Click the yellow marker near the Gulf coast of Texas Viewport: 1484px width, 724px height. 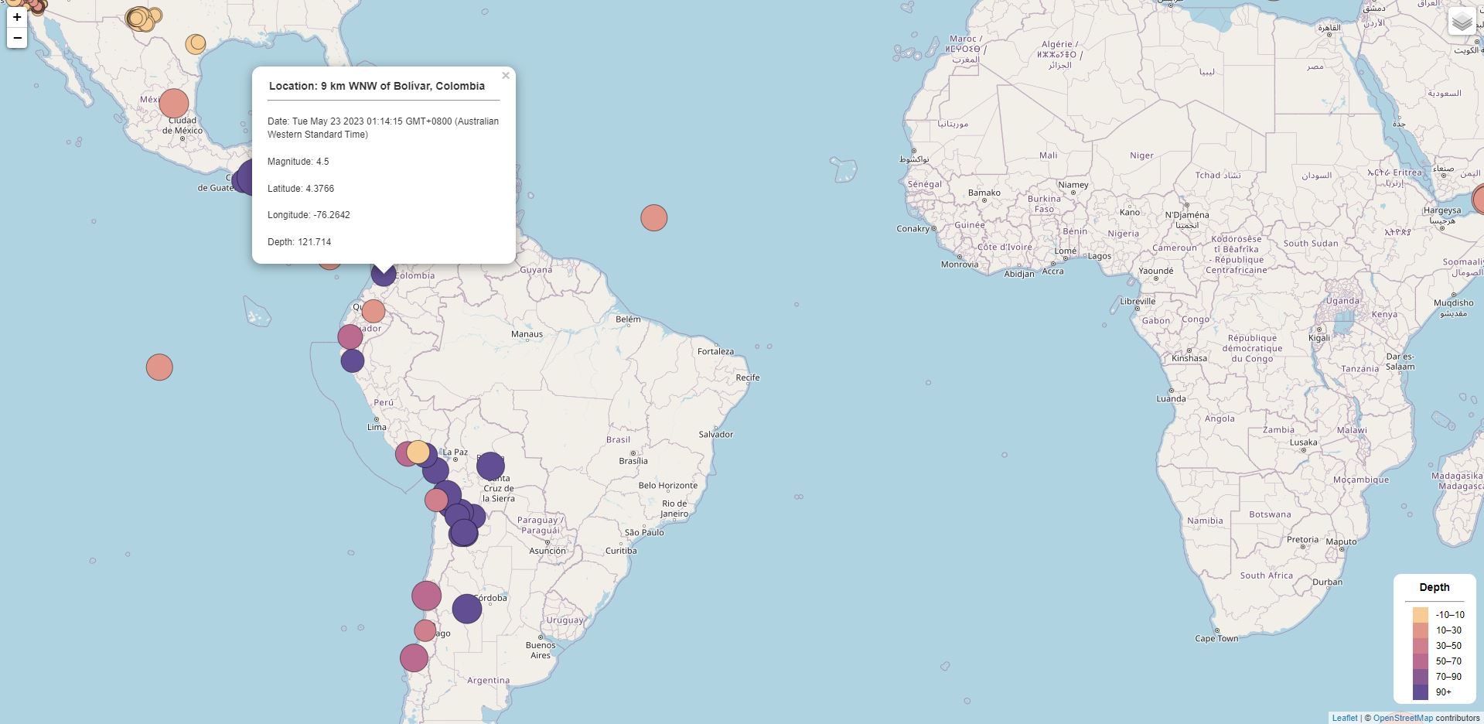tap(196, 44)
